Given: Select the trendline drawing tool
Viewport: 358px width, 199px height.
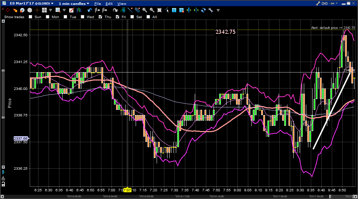Looking at the screenshot, I should coord(130,10).
